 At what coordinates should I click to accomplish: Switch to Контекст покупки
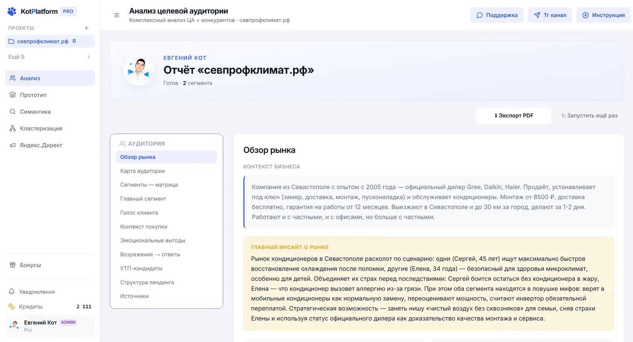pos(166,227)
